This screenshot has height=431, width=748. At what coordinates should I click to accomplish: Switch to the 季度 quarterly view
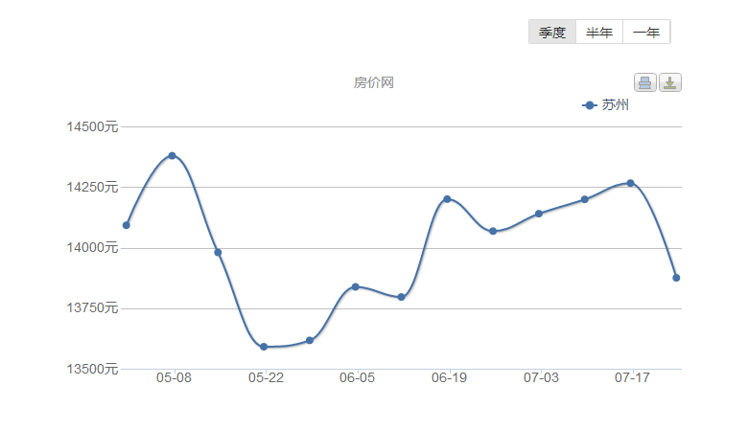pyautogui.click(x=552, y=32)
